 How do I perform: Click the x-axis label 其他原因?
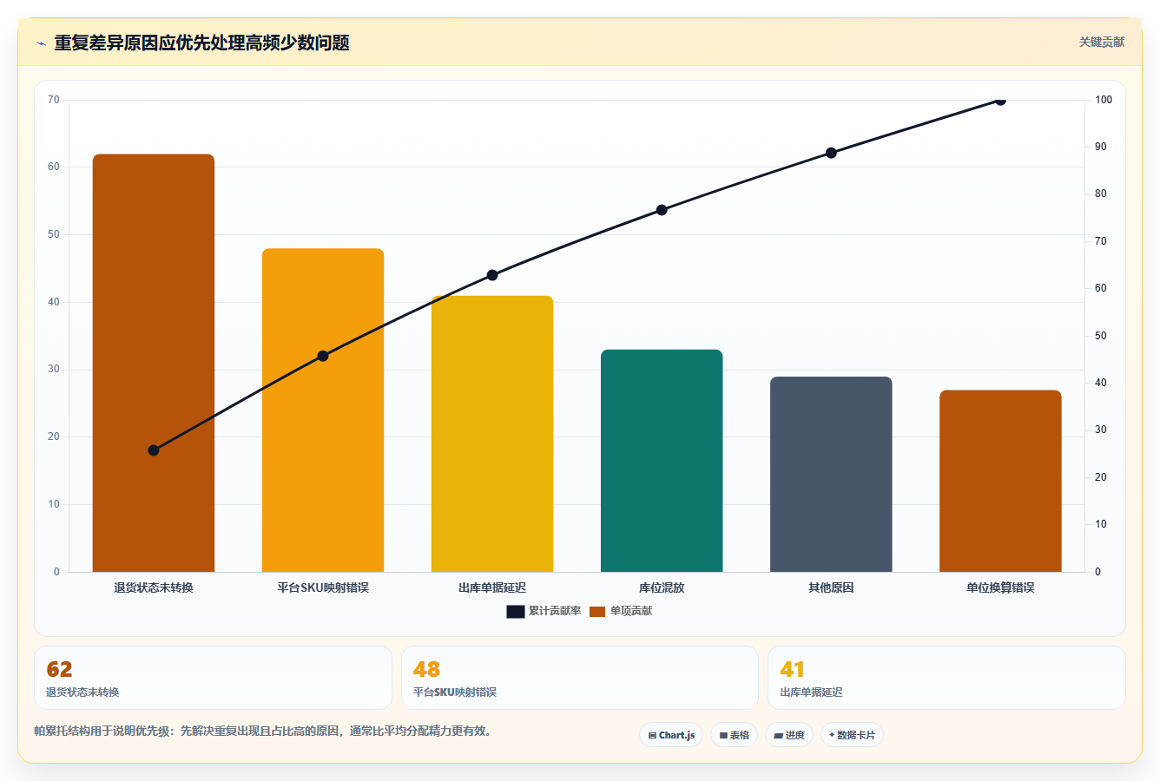pos(831,587)
